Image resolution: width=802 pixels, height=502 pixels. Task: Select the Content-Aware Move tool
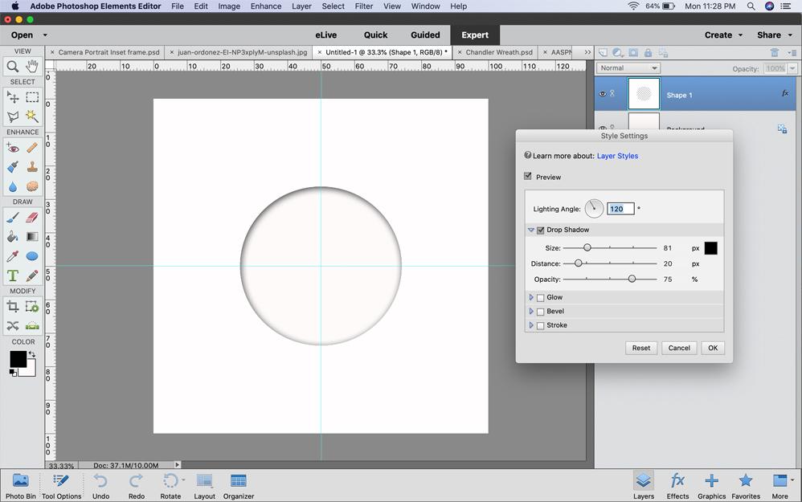click(x=13, y=325)
